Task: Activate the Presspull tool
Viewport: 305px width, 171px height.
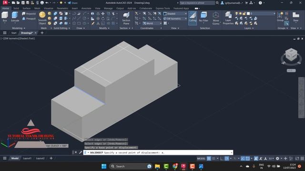Action: (29, 19)
